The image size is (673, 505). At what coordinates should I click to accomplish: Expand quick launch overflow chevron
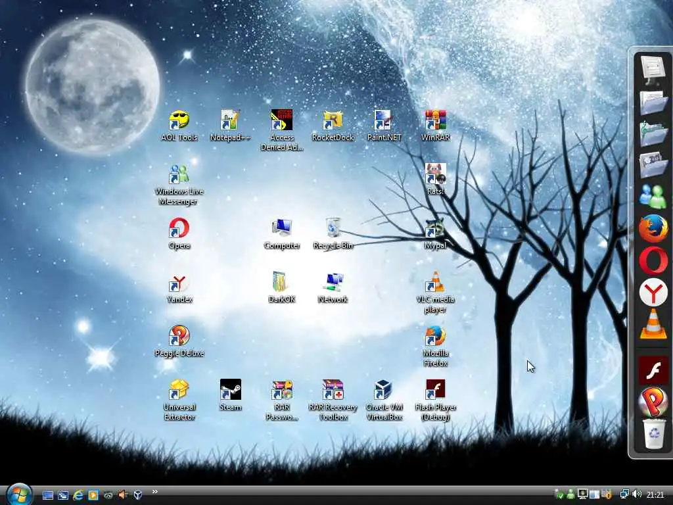click(155, 492)
